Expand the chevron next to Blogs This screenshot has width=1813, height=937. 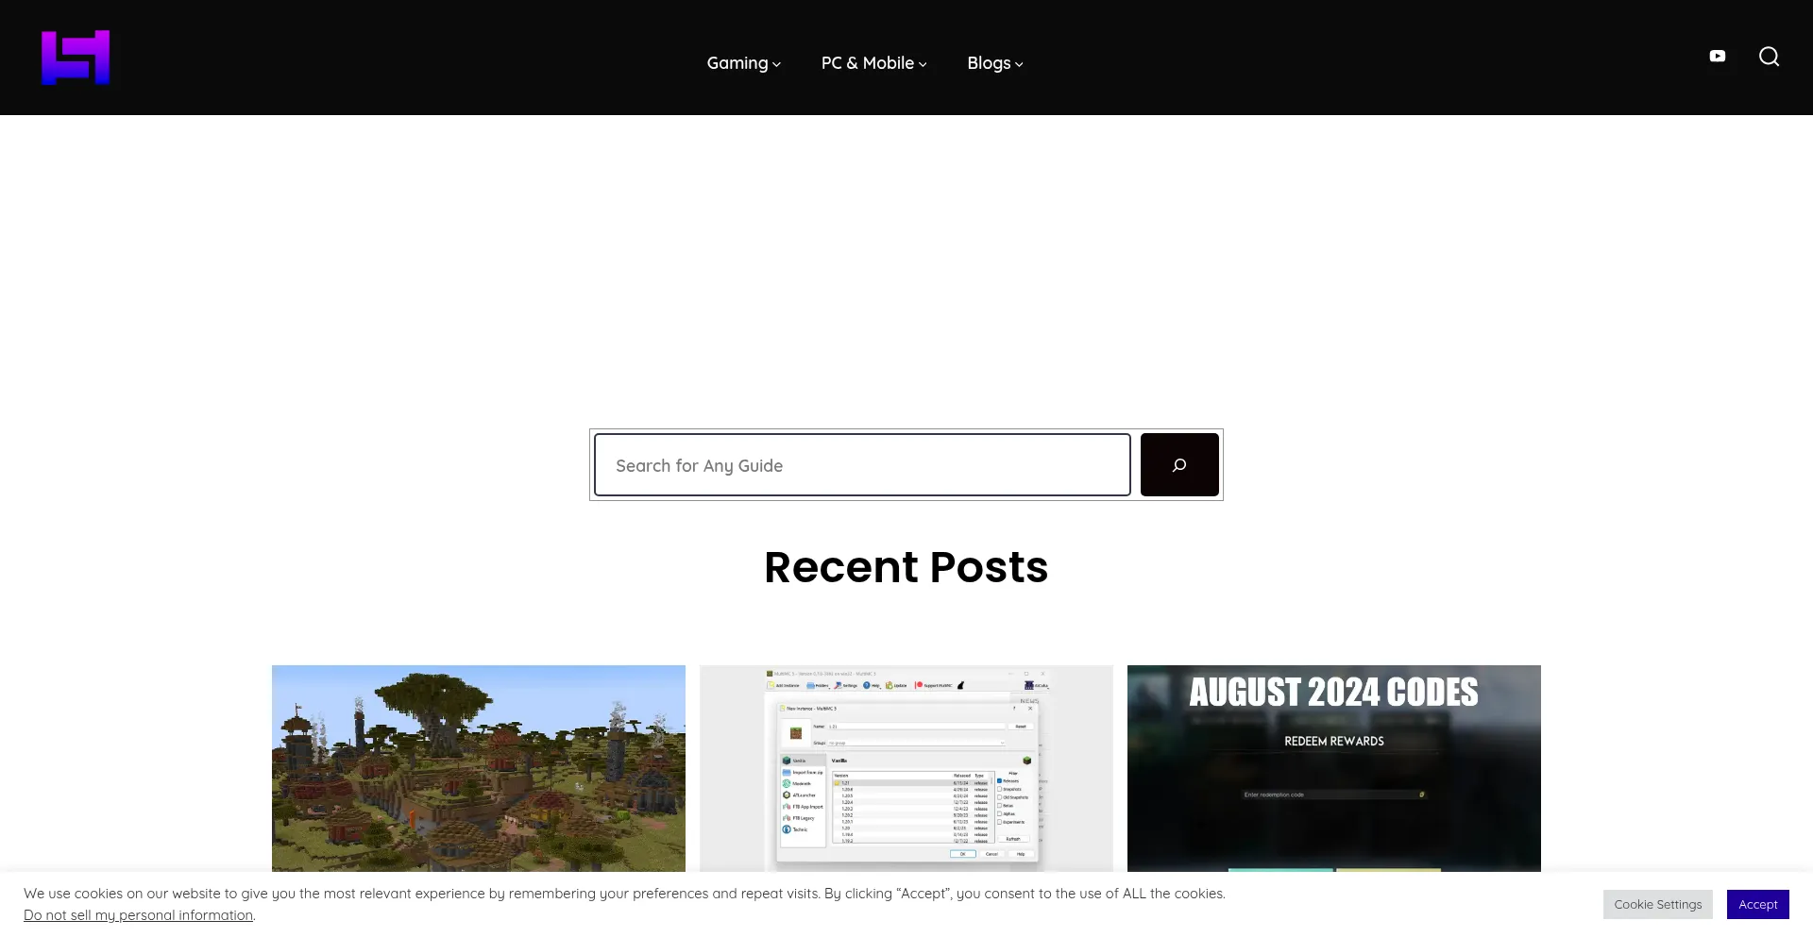[x=1020, y=65]
